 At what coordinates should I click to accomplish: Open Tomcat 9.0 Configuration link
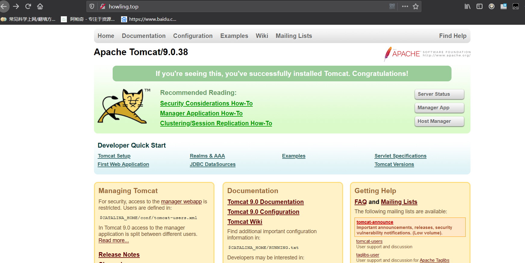[x=263, y=212]
